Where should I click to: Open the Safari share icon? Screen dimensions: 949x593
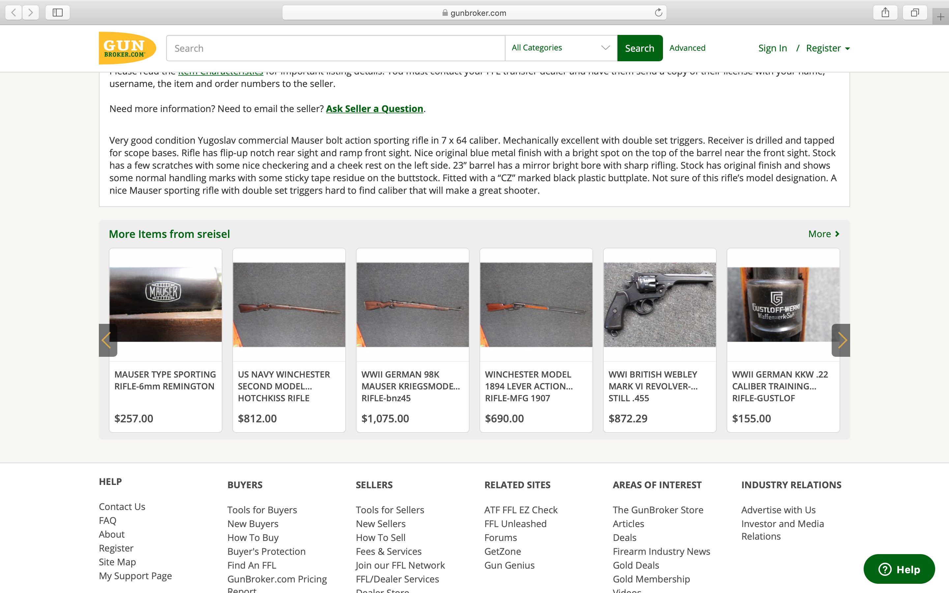[x=885, y=13]
